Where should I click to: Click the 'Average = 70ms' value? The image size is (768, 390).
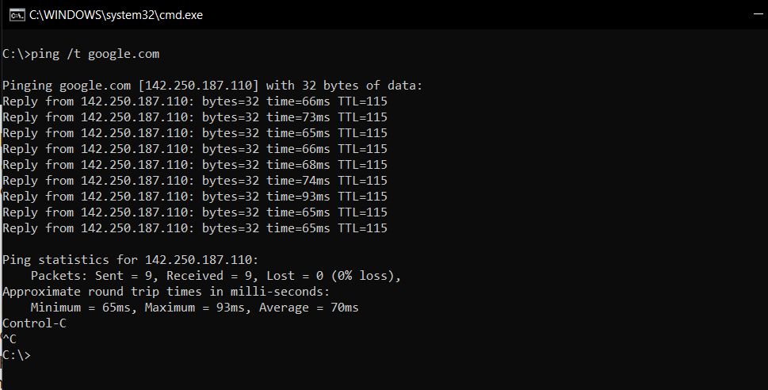point(312,308)
